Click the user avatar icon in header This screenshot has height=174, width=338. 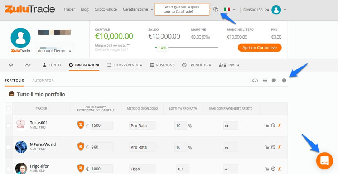click(x=276, y=9)
